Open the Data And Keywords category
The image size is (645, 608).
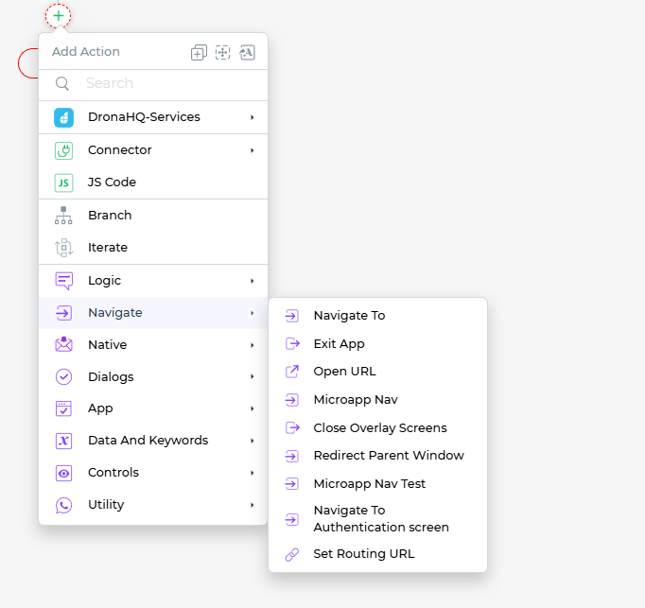coord(153,441)
